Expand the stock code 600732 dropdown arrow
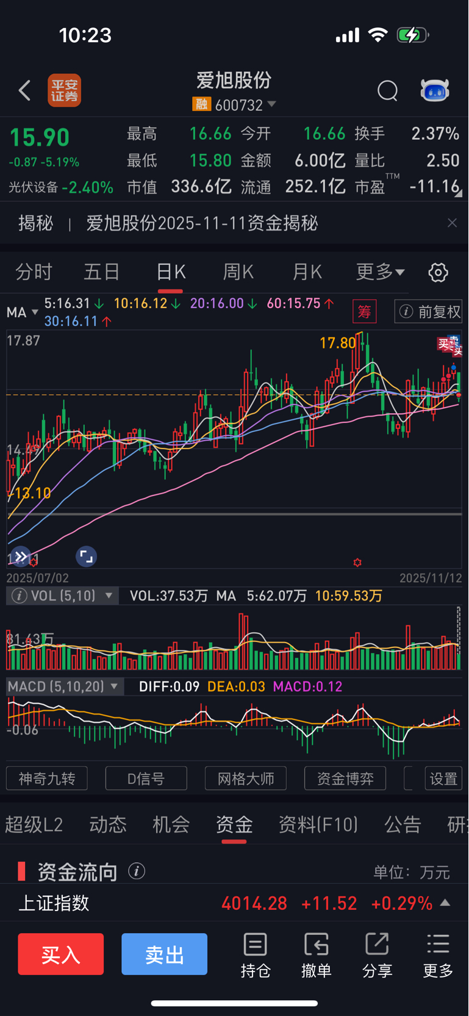 272,104
